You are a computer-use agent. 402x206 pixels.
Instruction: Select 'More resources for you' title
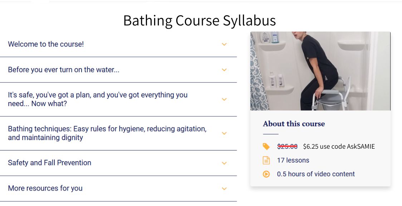(45, 188)
